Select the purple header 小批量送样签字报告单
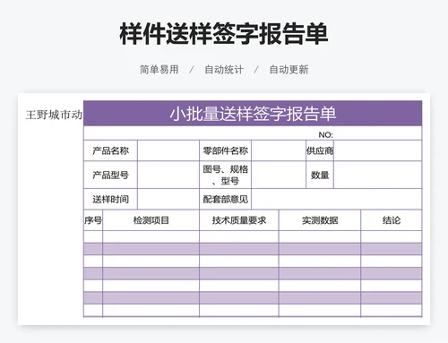 [x=253, y=114]
